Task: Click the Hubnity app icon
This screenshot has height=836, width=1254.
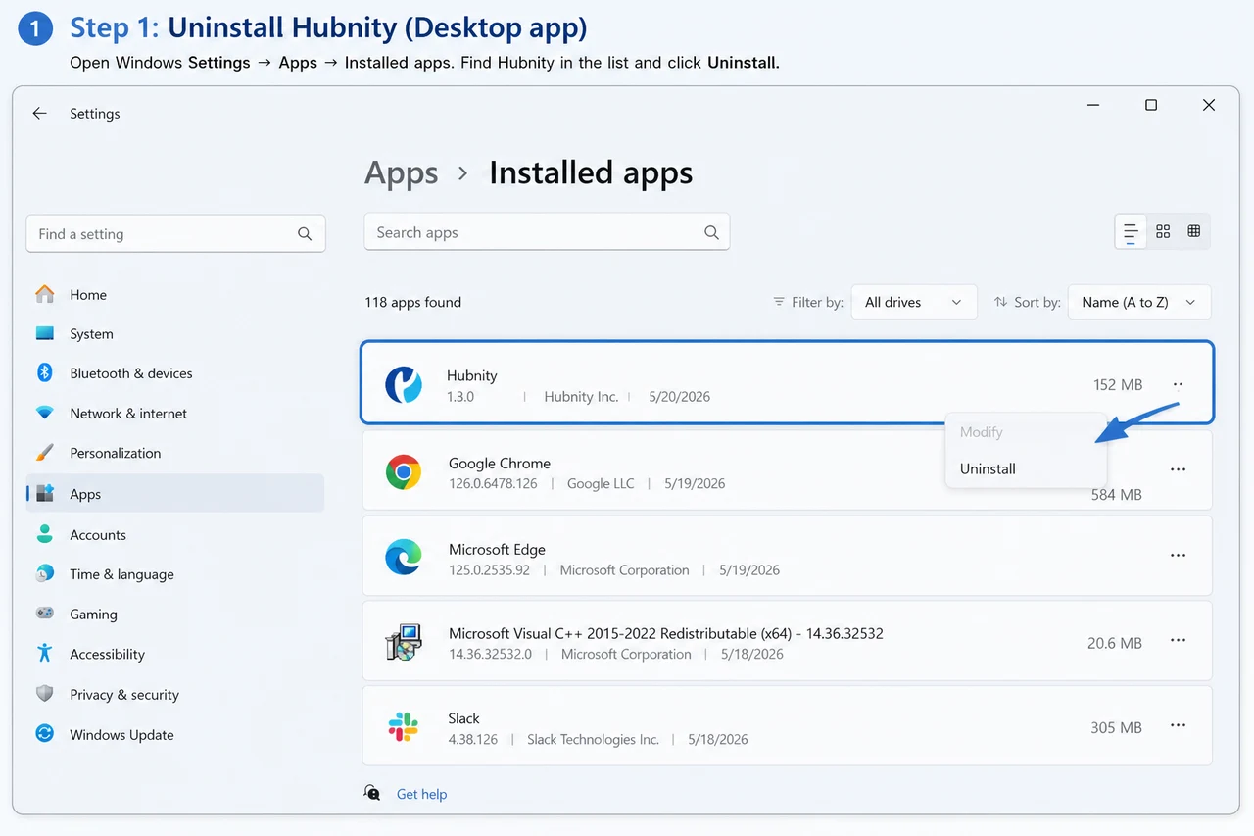Action: [x=403, y=384]
